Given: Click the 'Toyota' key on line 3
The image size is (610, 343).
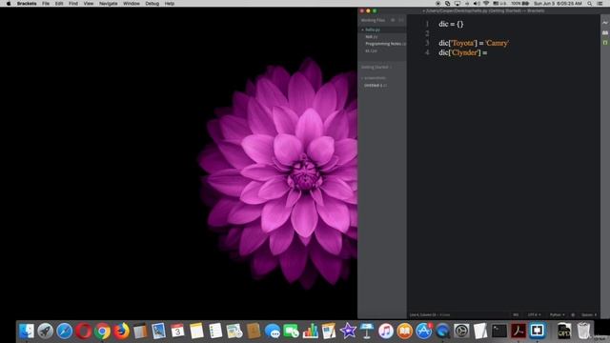Looking at the screenshot, I should pos(463,43).
